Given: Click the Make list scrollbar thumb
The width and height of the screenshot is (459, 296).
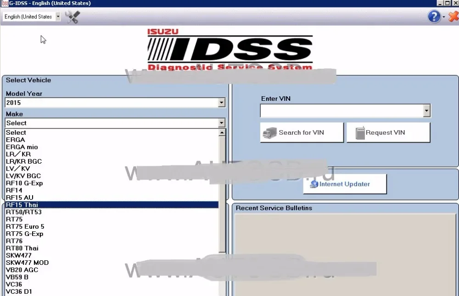Looking at the screenshot, I should pyautogui.click(x=222, y=194).
